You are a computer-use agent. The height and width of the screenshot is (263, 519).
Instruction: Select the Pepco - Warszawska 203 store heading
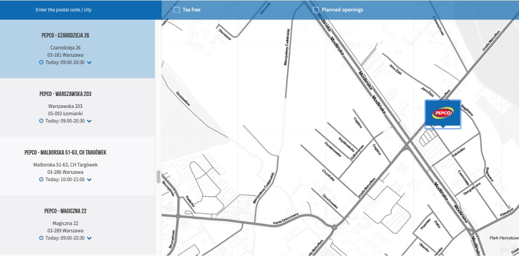[x=66, y=94]
